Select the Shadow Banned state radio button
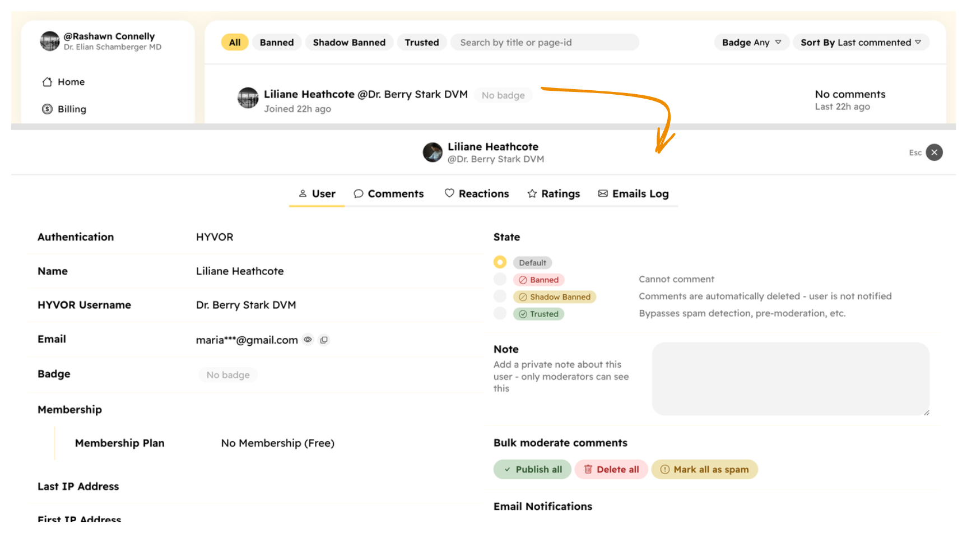967x533 pixels. (500, 296)
